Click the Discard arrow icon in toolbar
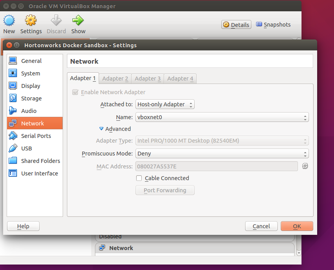Image resolution: width=334 pixels, height=270 pixels. pos(56,20)
